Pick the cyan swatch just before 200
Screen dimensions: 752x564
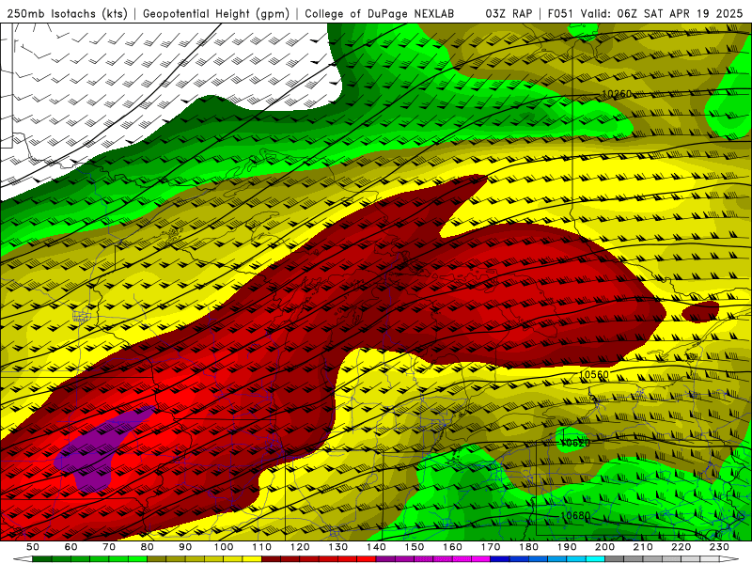tap(595, 558)
